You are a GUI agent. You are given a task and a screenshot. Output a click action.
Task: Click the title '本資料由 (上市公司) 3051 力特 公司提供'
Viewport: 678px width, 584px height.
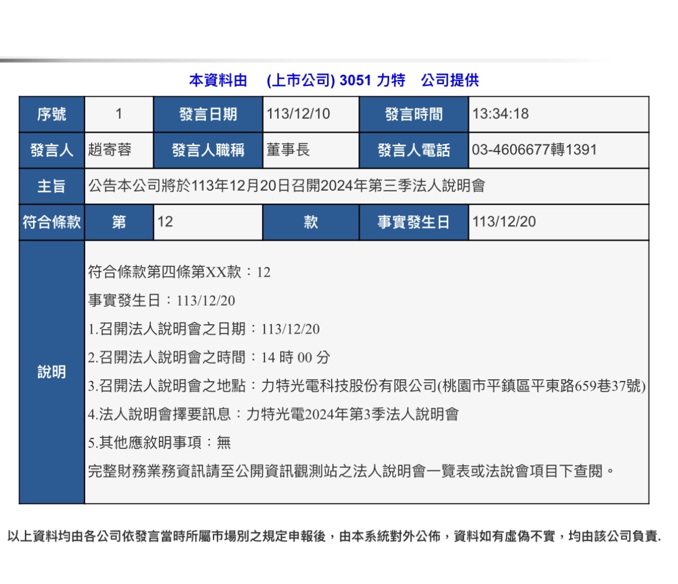[334, 81]
